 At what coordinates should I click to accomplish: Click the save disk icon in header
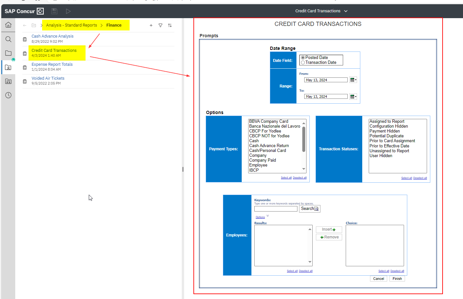tap(54, 11)
